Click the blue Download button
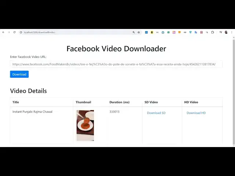The width and height of the screenshot is (235, 176). [x=19, y=74]
